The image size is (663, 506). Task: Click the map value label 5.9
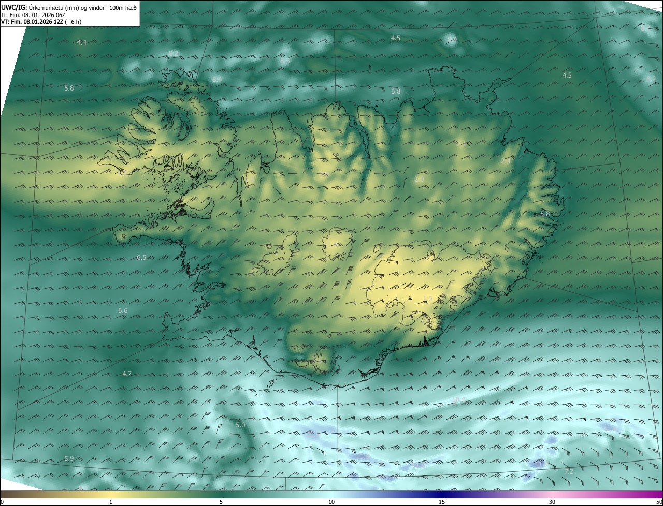pos(69,458)
